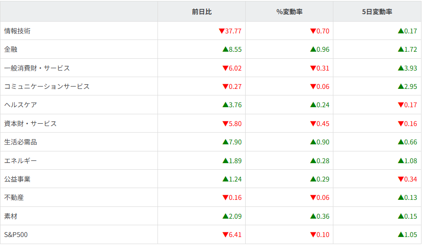The image size is (422, 245).
Task: Open the 情報技術 sector row
Action: click(17, 31)
